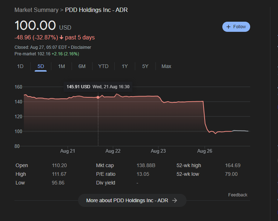
Task: Click the 120 y-axis label
Action: pos(18,116)
